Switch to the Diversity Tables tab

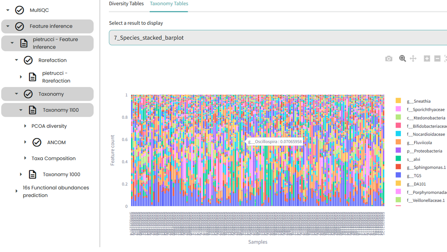click(126, 4)
